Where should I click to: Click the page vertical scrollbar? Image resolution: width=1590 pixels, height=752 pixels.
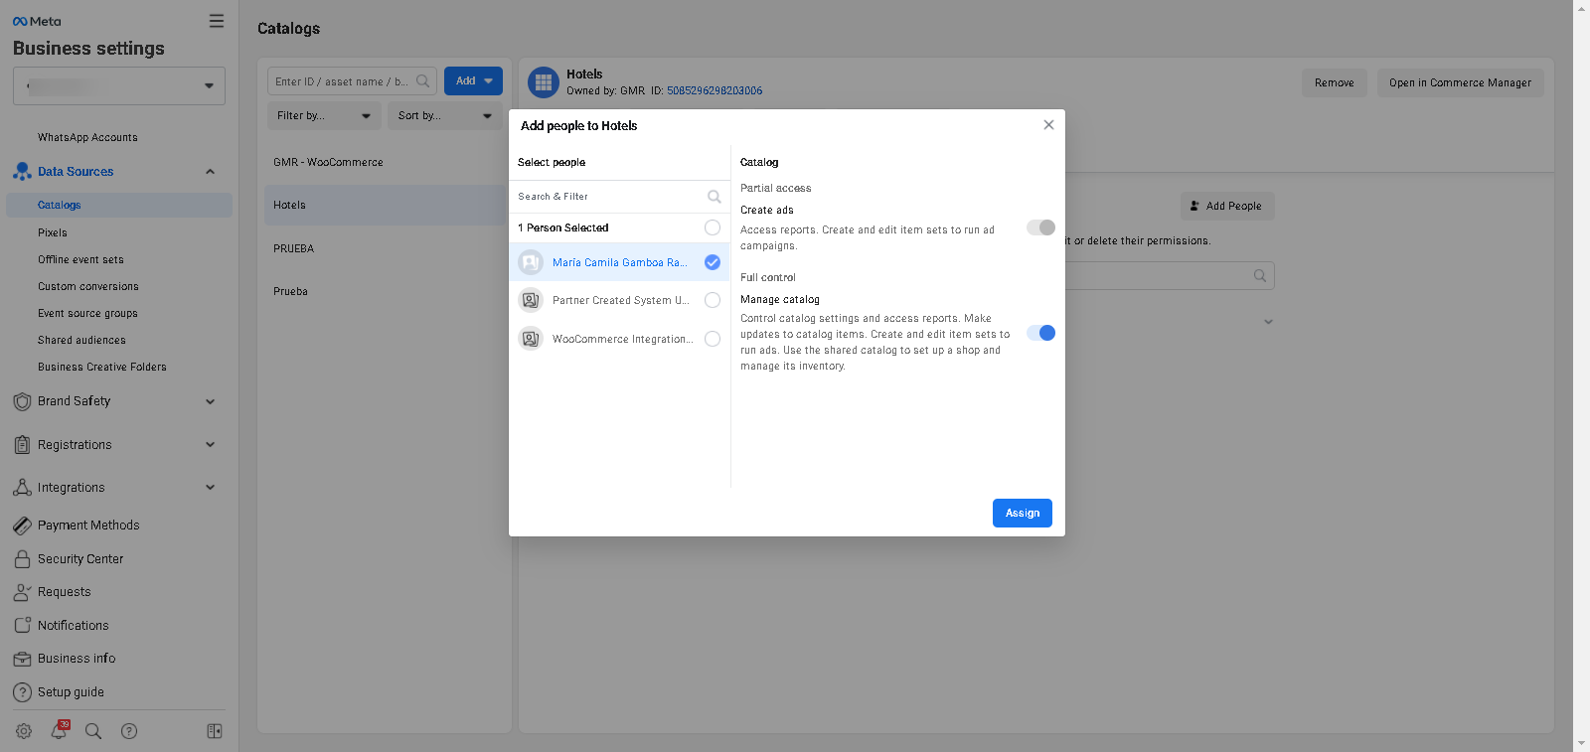[1581, 376]
